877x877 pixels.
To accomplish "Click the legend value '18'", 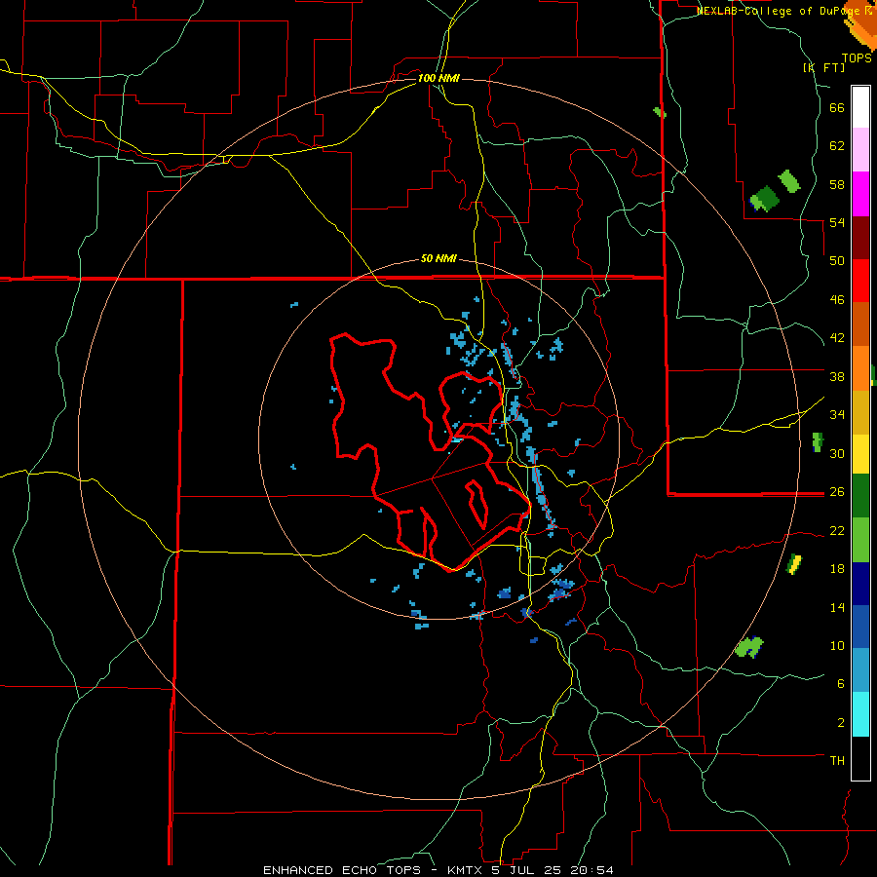I will click(x=837, y=569).
